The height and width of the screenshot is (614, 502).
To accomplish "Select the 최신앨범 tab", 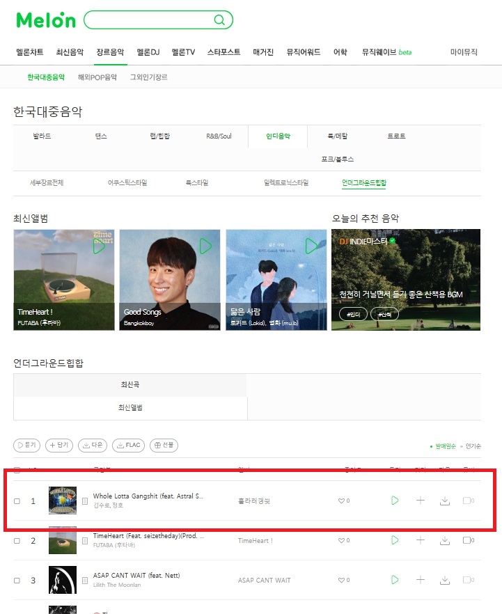I will point(130,408).
